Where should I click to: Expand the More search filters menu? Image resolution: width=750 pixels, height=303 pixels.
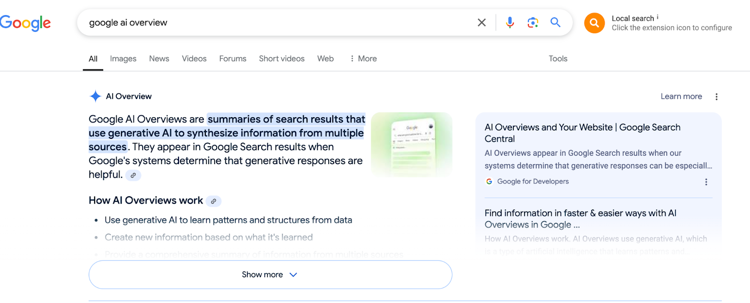tap(363, 59)
